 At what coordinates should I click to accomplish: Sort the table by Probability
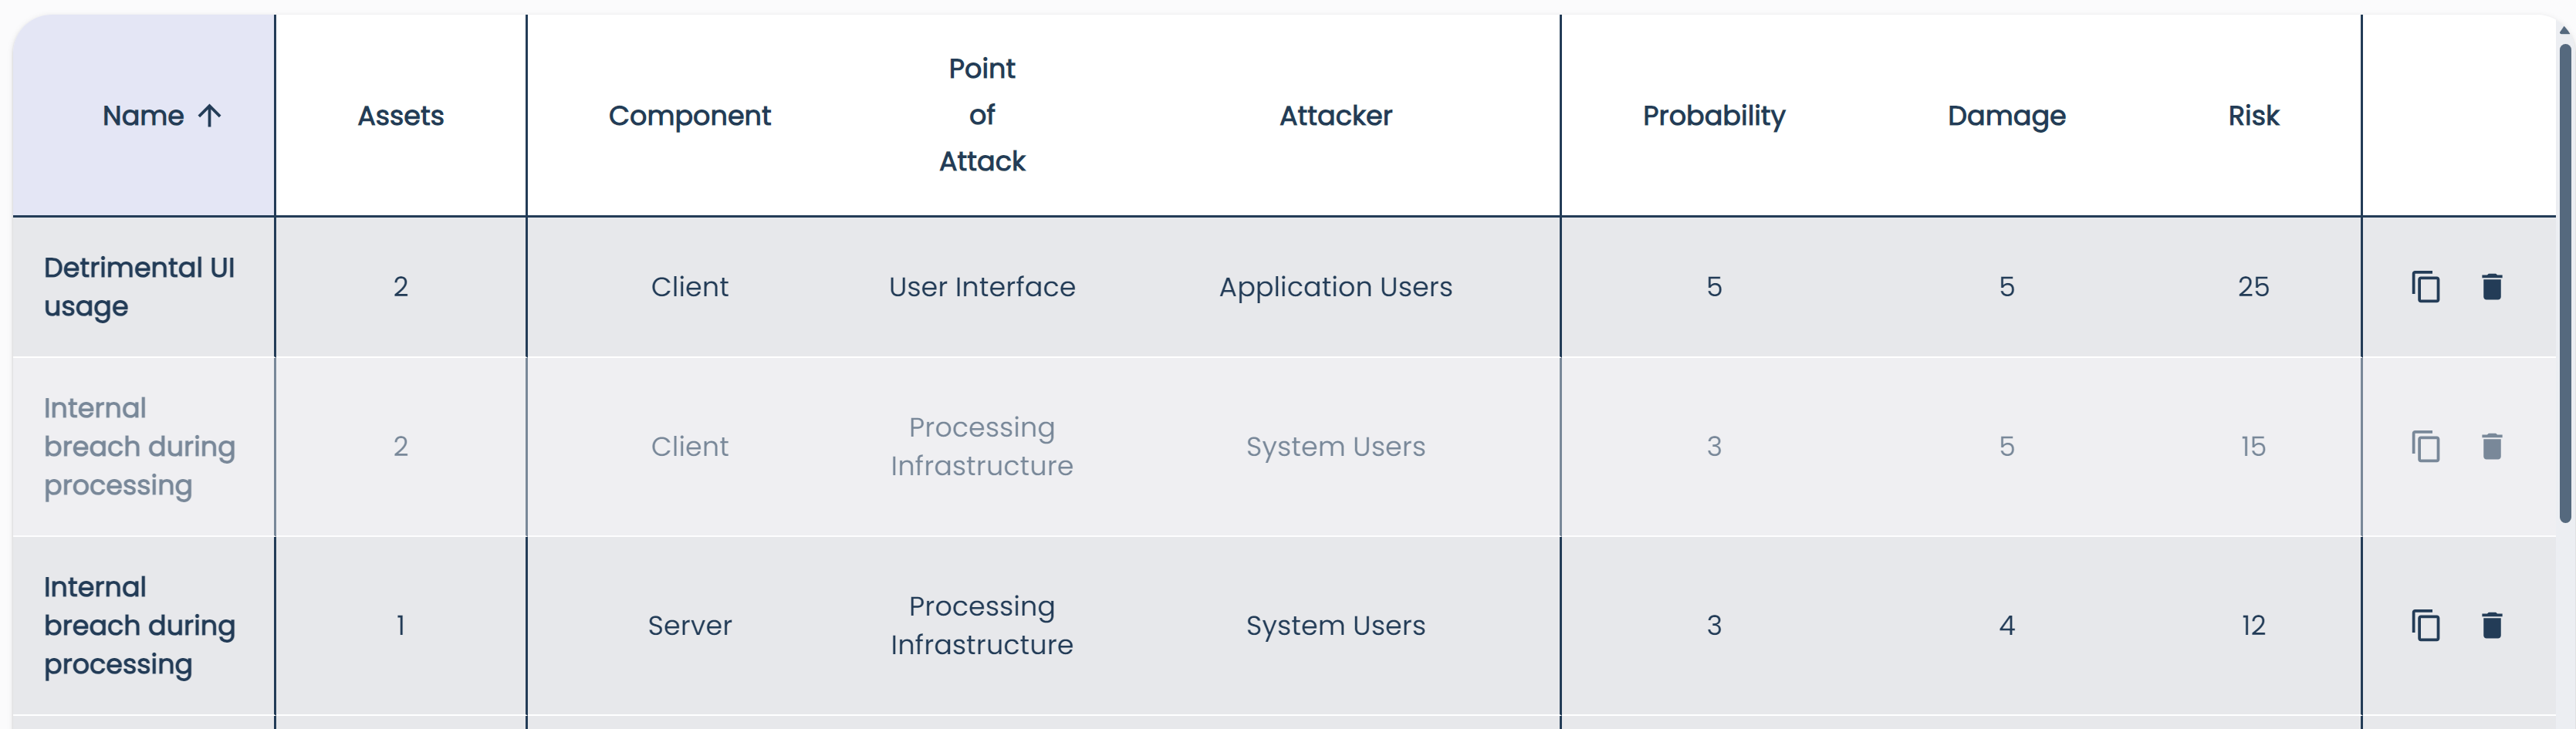tap(1714, 116)
